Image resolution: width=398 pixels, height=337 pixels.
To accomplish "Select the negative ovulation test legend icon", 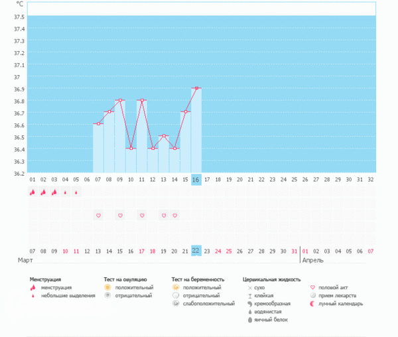I will pos(107,296).
